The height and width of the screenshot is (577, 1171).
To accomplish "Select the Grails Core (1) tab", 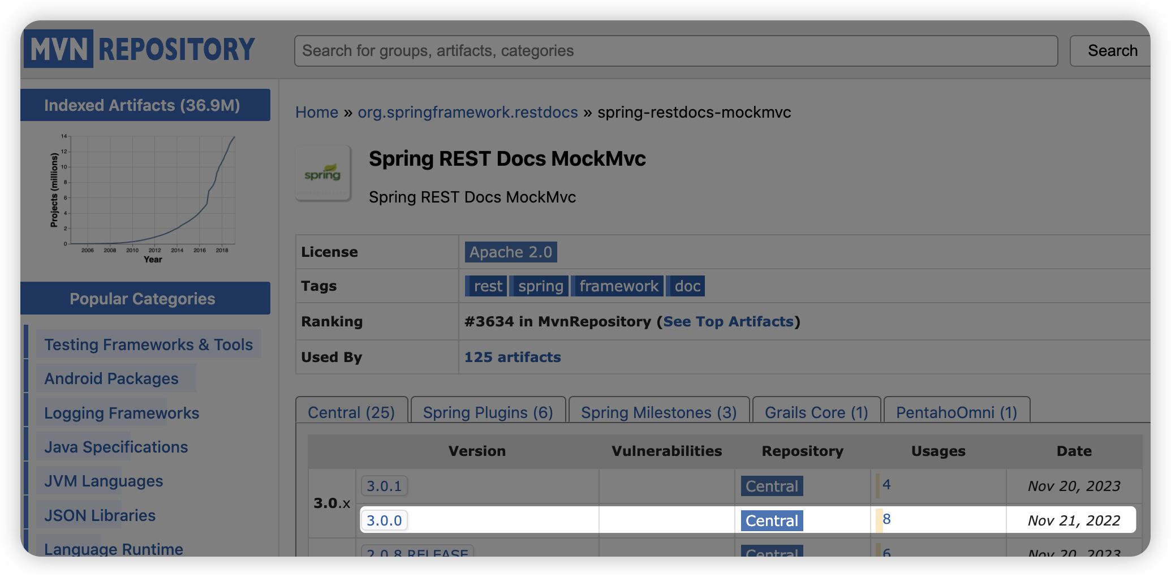I will pos(816,412).
